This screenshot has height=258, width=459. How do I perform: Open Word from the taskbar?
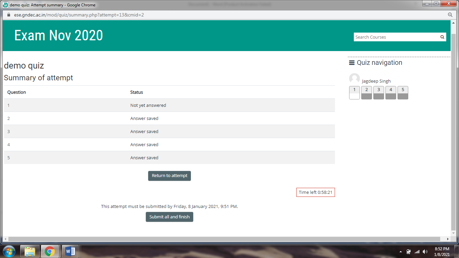[70, 251]
